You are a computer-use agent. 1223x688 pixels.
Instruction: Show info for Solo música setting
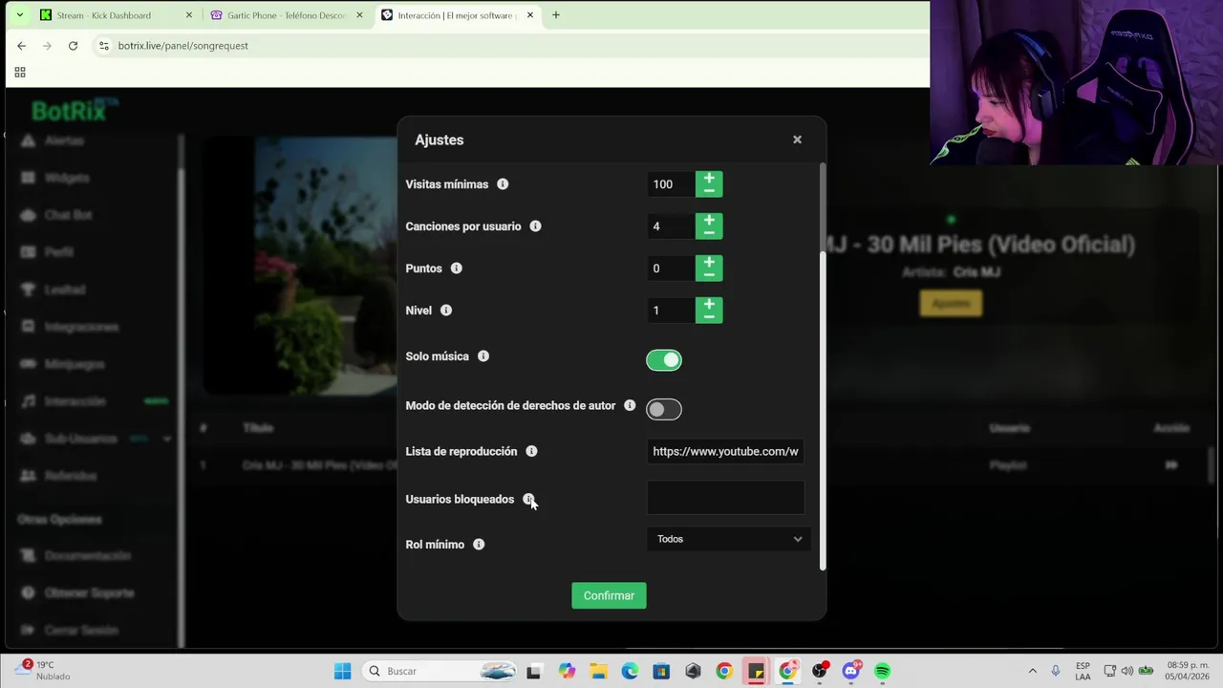[483, 356]
